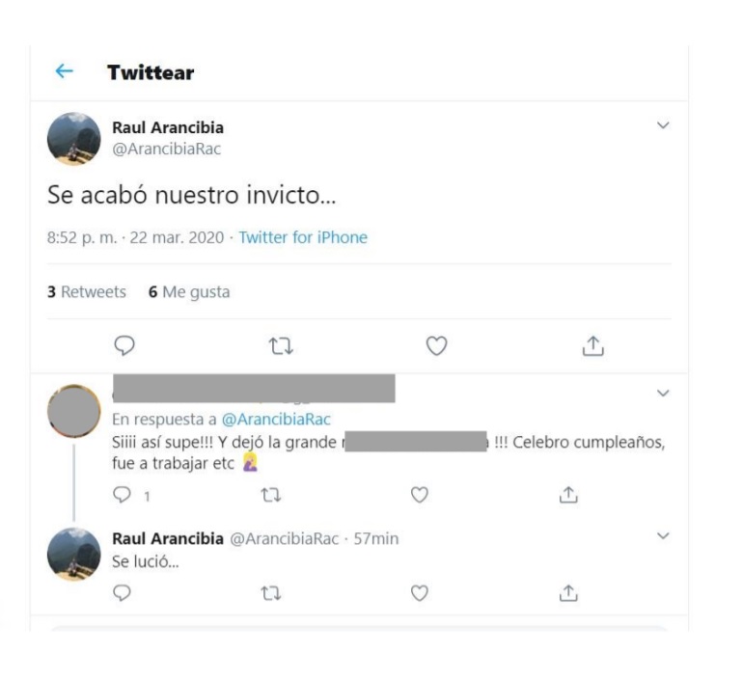This screenshot has height=680, width=742.
Task: Open the "6 Me gusta" likes list
Action: coord(189,292)
